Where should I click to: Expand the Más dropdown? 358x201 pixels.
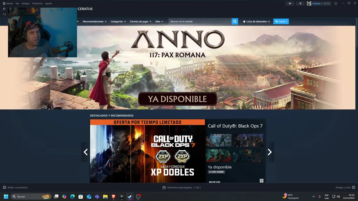pyautogui.click(x=159, y=21)
